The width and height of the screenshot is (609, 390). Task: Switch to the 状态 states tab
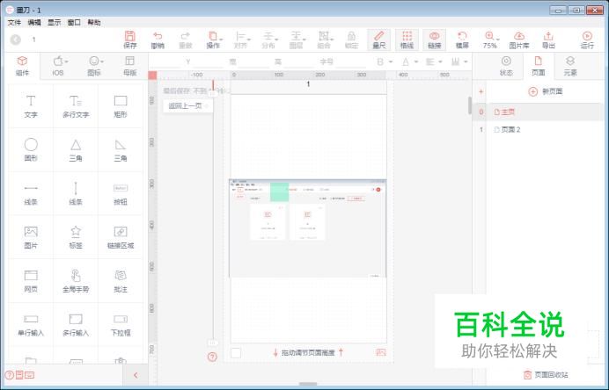coord(506,66)
